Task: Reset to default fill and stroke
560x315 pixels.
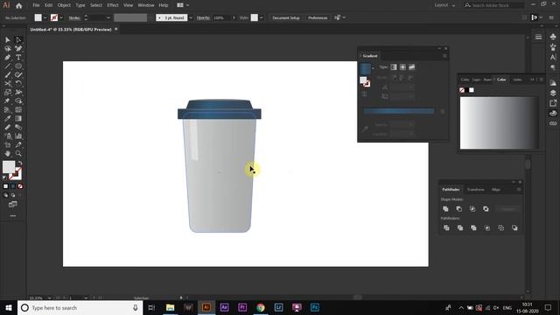Action: pos(5,178)
